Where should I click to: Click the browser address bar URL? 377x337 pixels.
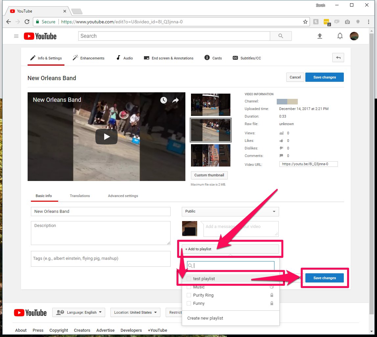pyautogui.click(x=122, y=22)
